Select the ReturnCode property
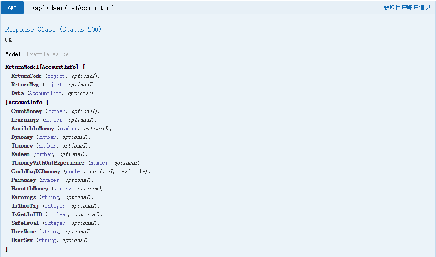 click(26, 76)
